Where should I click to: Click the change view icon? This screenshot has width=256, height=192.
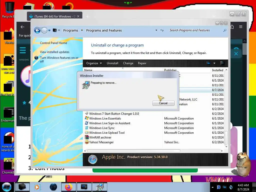208,63
